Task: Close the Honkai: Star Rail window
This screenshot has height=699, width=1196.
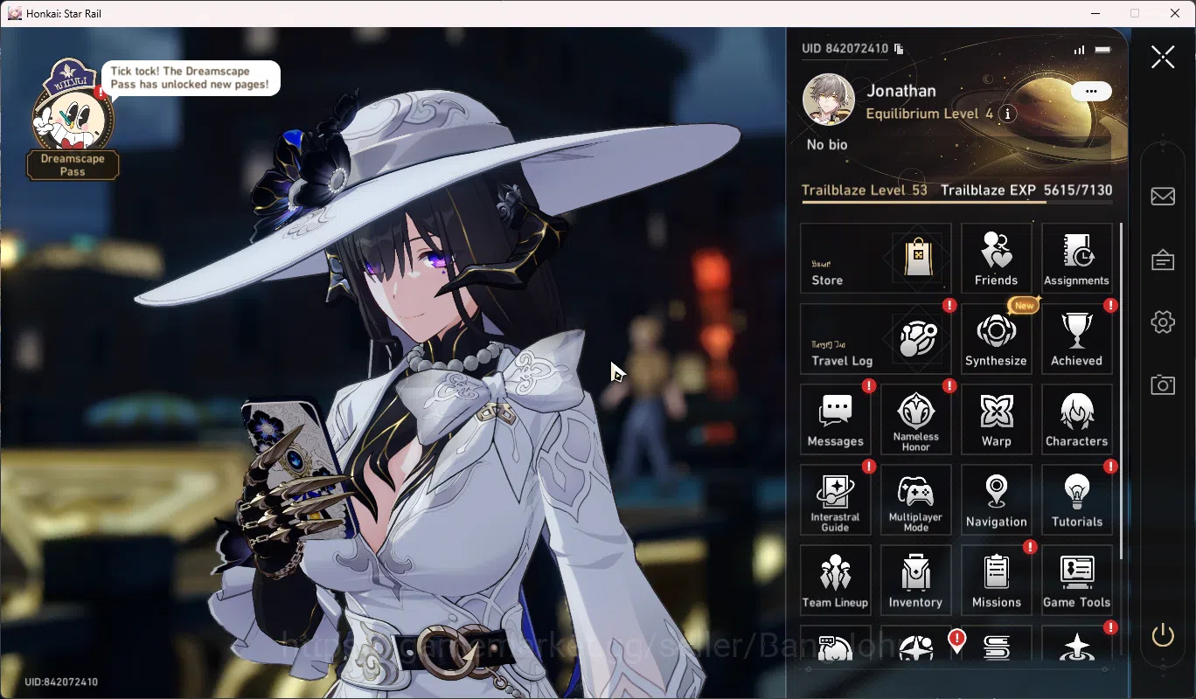Action: 1175,13
